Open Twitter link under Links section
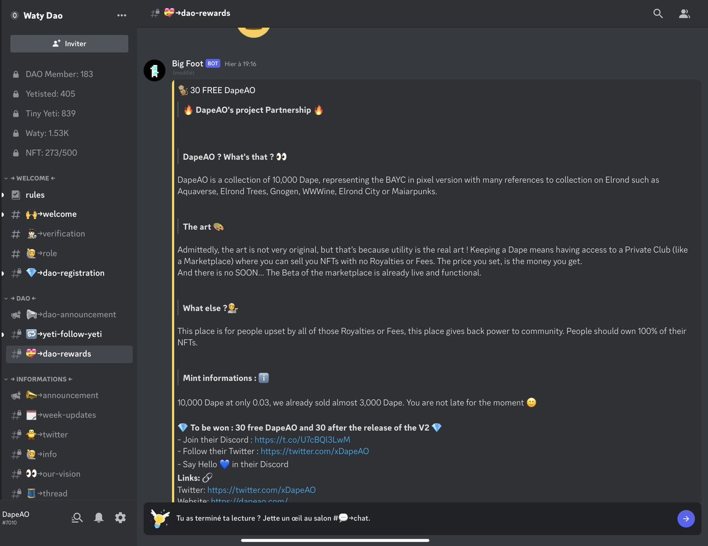This screenshot has width=708, height=546. coord(261,490)
